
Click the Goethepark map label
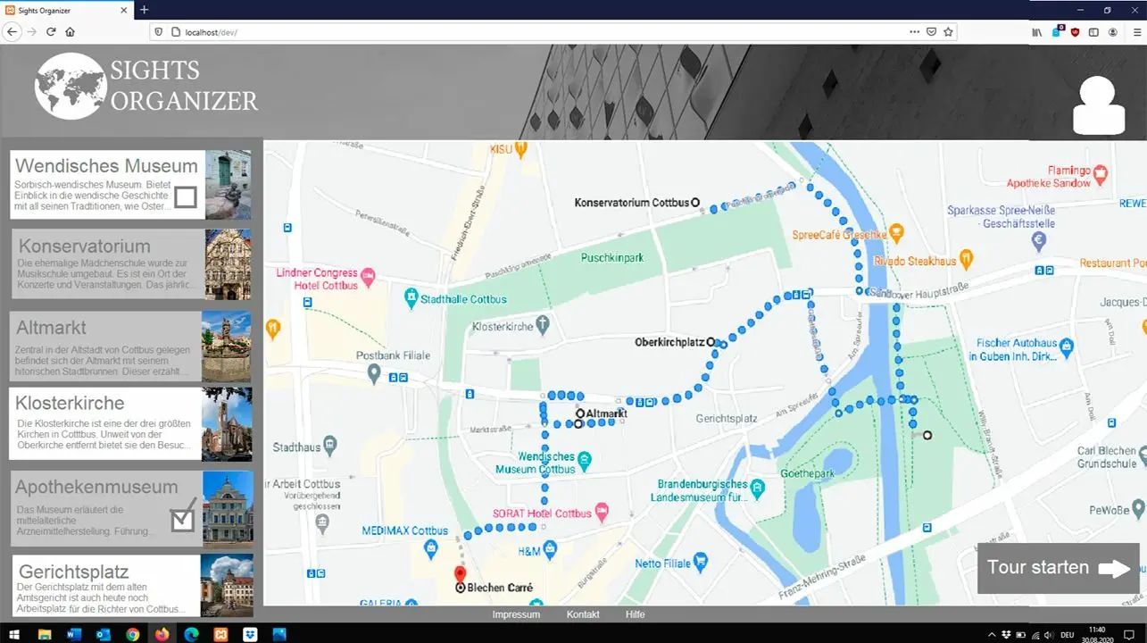coord(807,472)
